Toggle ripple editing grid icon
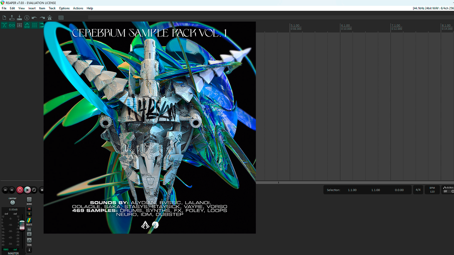 click(20, 25)
